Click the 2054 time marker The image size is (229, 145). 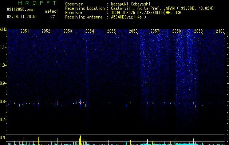90,31
